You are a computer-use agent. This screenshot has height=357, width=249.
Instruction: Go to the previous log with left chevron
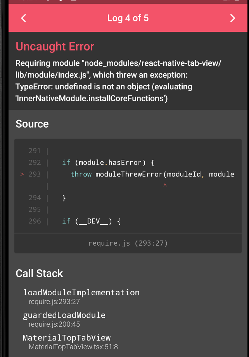point(24,18)
